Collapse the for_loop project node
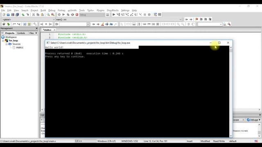 click(x=3, y=41)
